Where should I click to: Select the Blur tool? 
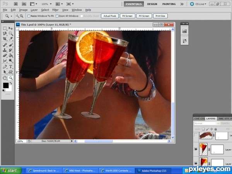point(5,61)
